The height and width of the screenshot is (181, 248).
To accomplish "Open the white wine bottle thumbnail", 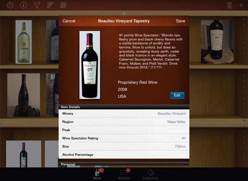I will [23, 42].
